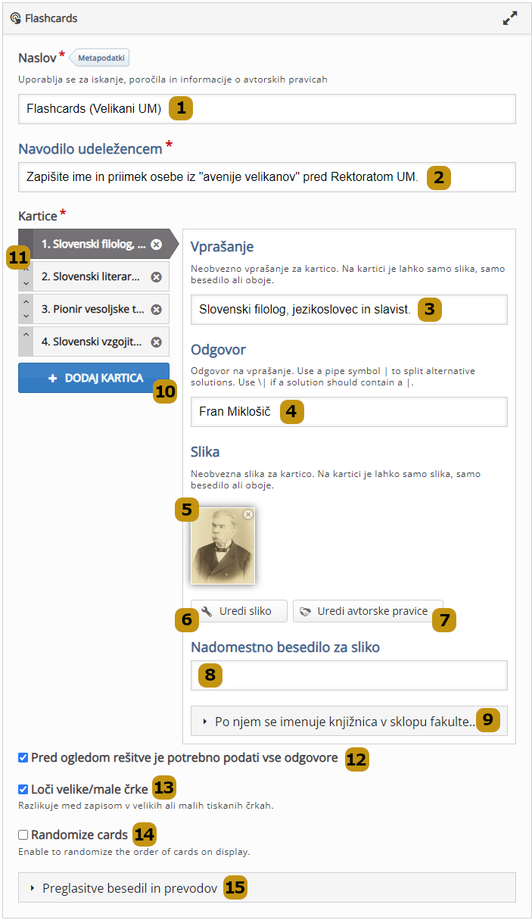Disable 'Loči velike/male črke' checkbox

(23, 789)
